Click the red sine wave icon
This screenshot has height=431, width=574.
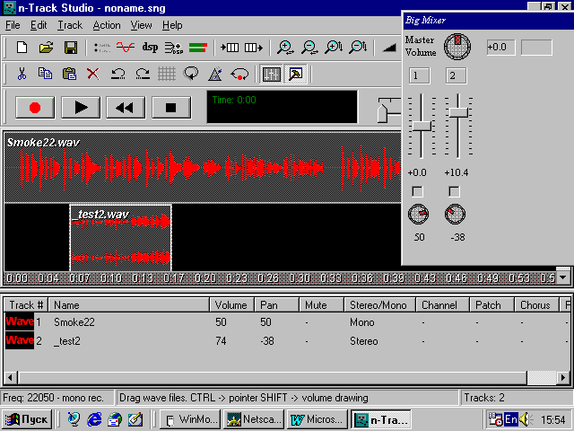(x=126, y=48)
